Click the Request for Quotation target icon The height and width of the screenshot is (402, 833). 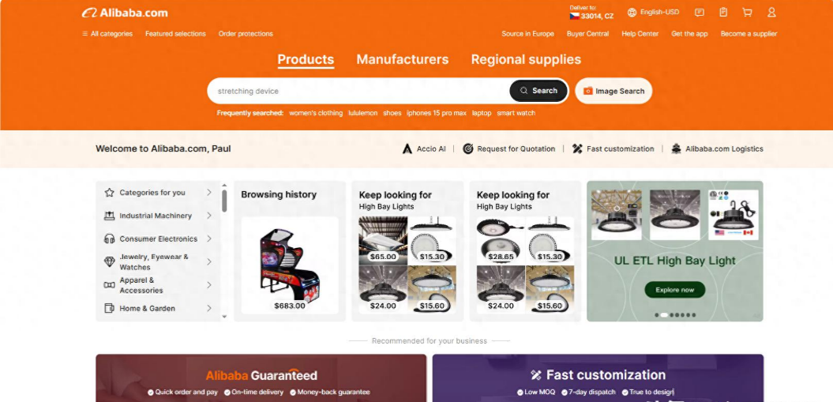(467, 148)
